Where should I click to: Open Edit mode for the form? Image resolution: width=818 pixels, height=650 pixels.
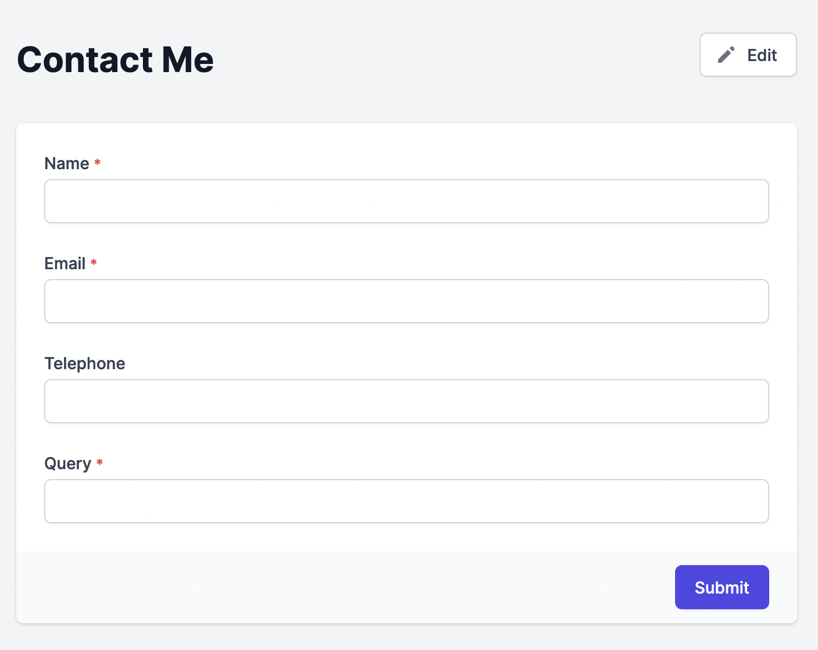(x=748, y=55)
